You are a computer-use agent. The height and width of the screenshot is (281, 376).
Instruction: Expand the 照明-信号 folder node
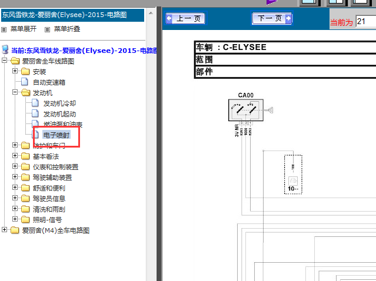coord(15,219)
